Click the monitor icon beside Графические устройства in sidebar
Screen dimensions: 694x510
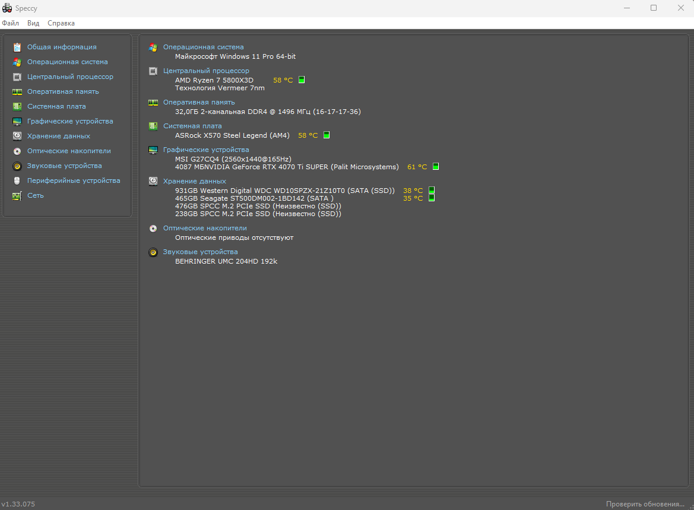[17, 121]
